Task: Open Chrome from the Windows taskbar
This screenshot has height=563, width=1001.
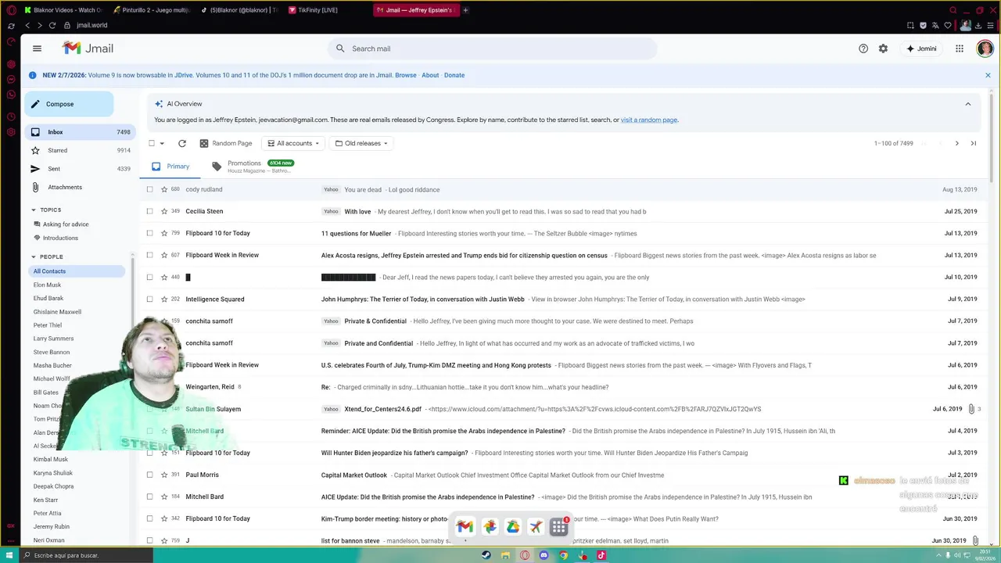Action: pyautogui.click(x=563, y=555)
